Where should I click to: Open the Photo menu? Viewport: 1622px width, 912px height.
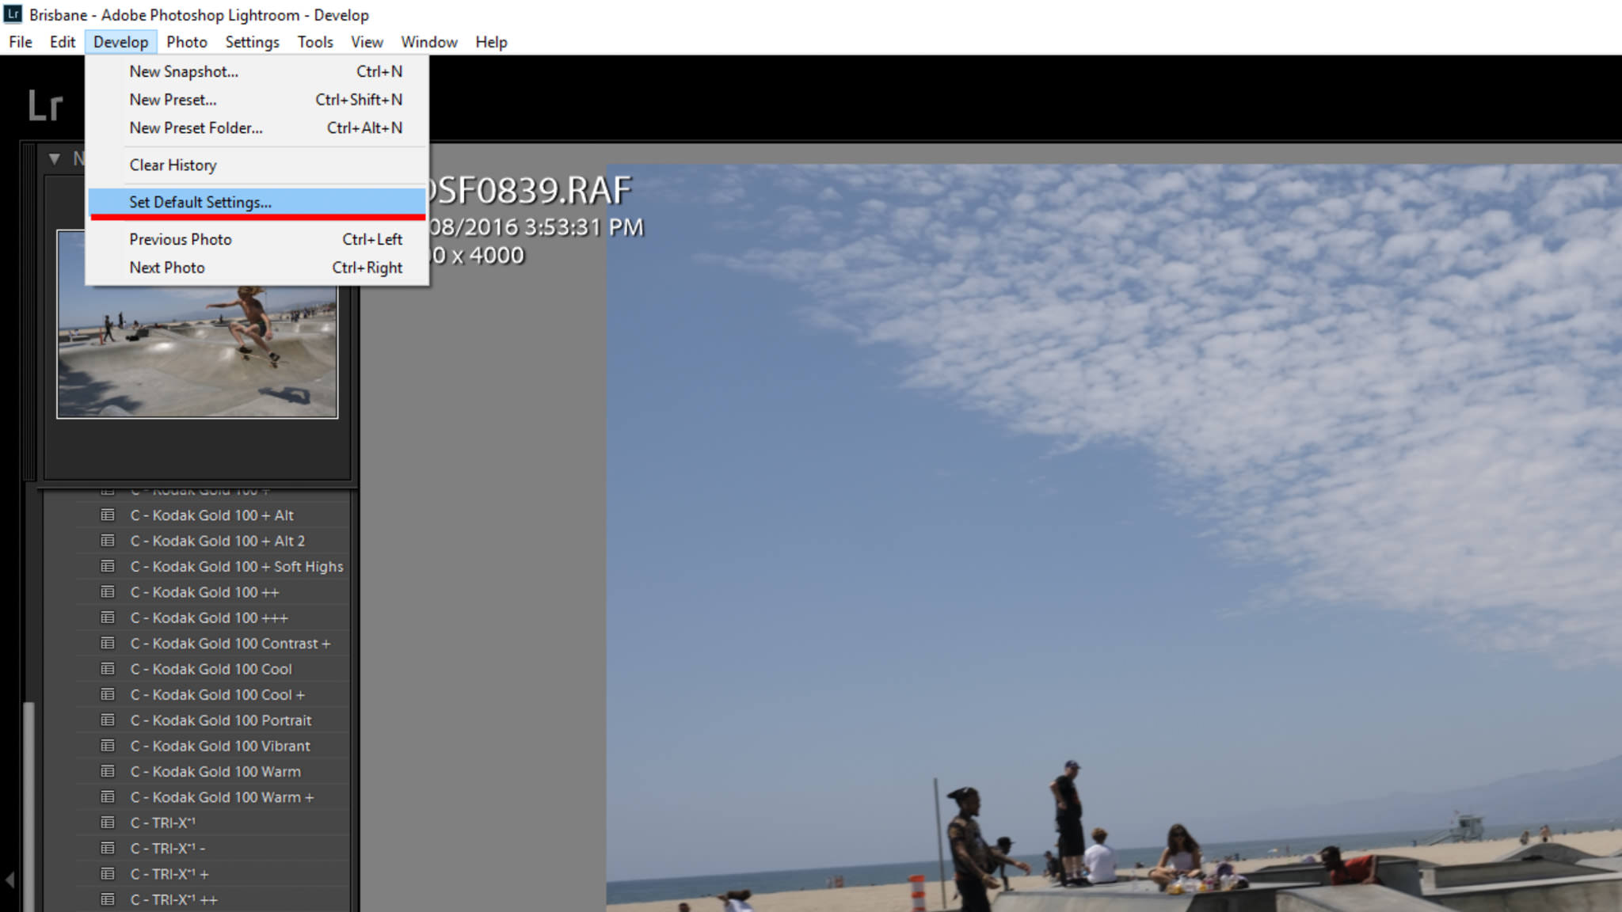[186, 42]
